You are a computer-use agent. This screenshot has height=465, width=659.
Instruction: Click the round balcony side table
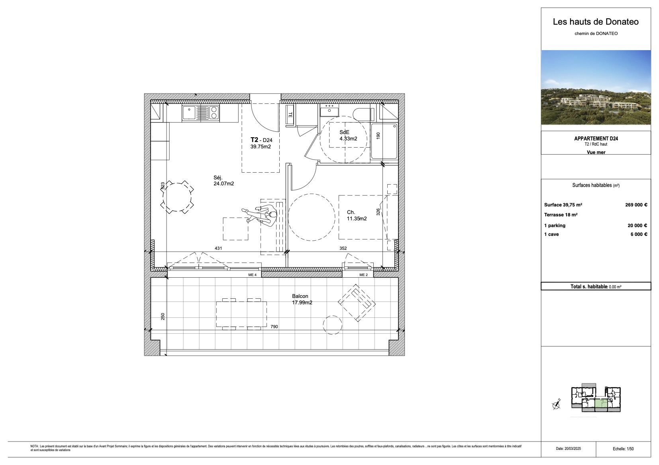(x=332, y=325)
